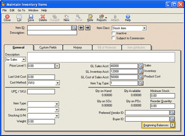This screenshot has height=136, width=185.
Task: Open the Item Class dropdown
Action: tap(144, 28)
